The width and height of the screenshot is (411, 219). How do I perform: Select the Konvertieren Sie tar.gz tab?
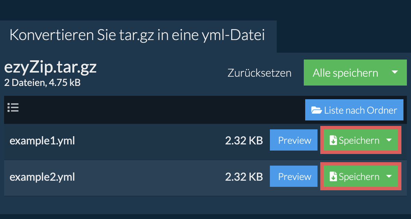(x=137, y=36)
